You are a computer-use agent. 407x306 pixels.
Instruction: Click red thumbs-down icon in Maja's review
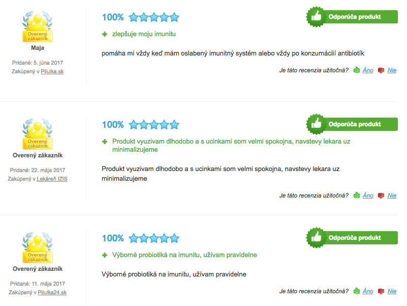(381, 70)
